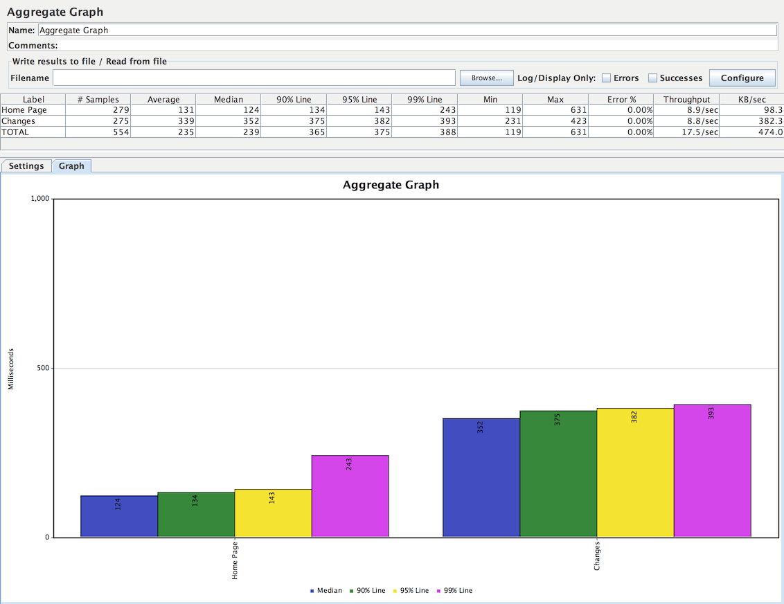Enable the Errors checkbox
784x604 pixels.
605,78
